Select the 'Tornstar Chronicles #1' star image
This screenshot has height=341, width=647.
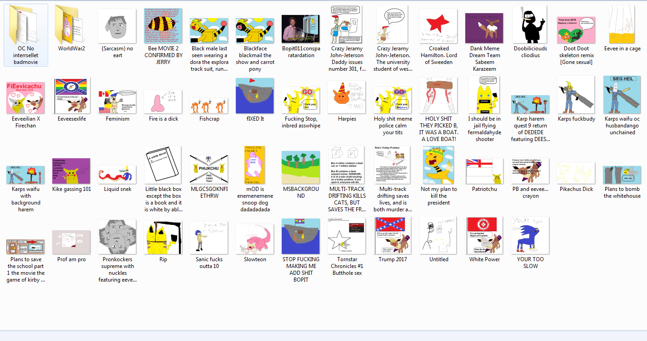[347, 236]
